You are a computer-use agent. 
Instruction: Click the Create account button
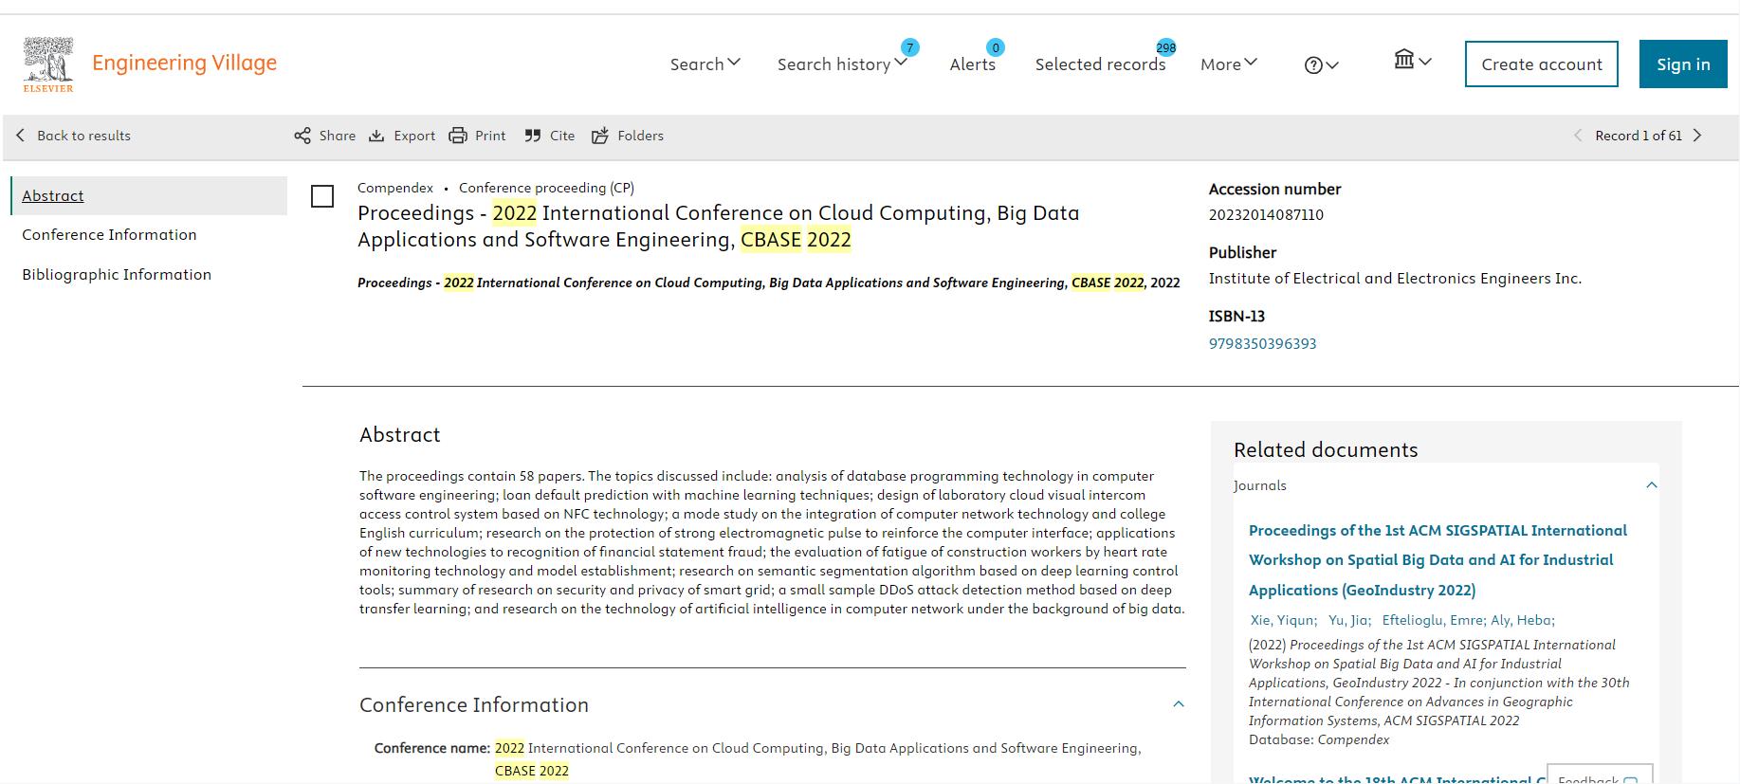1542,64
